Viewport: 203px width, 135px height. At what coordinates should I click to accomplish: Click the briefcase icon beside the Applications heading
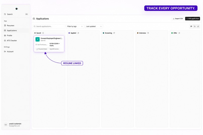pyautogui.click(x=34, y=19)
